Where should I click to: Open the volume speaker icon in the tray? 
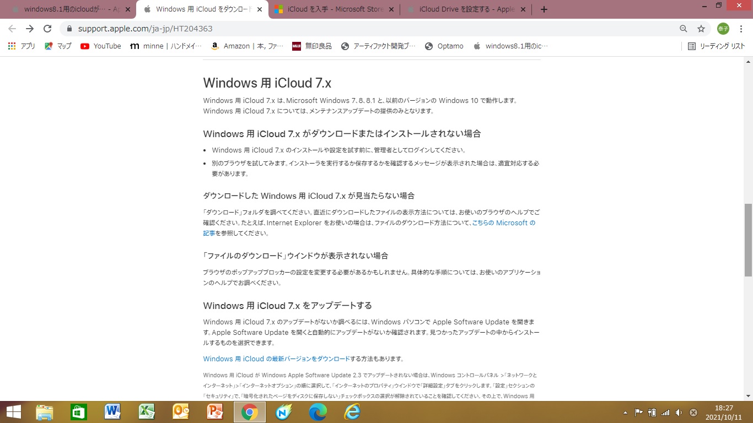(x=679, y=412)
